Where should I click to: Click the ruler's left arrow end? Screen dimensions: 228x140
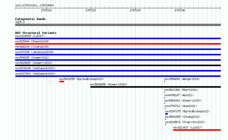tap(16, 8)
